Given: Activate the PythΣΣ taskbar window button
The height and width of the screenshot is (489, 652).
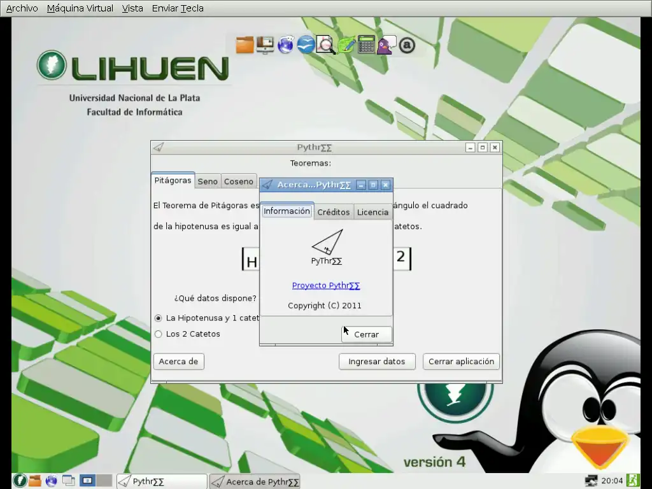Looking at the screenshot, I should click(x=162, y=481).
